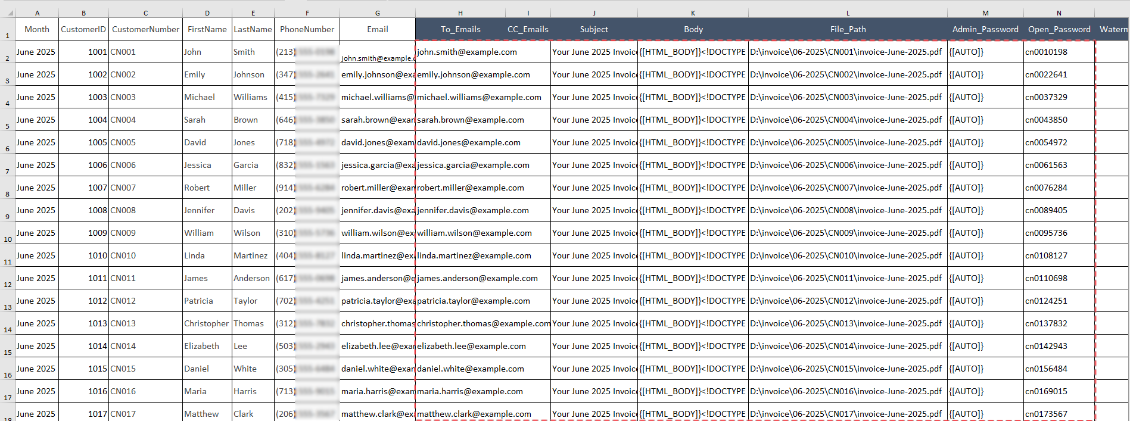Click the To_Emails header cell
This screenshot has width=1130, height=421.
[x=460, y=29]
